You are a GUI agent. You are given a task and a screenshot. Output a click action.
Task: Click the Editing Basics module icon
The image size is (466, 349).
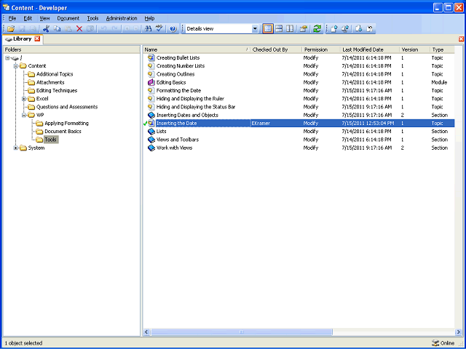[x=151, y=82]
